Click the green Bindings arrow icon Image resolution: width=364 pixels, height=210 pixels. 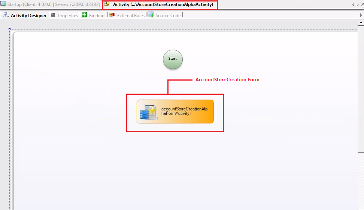84,15
